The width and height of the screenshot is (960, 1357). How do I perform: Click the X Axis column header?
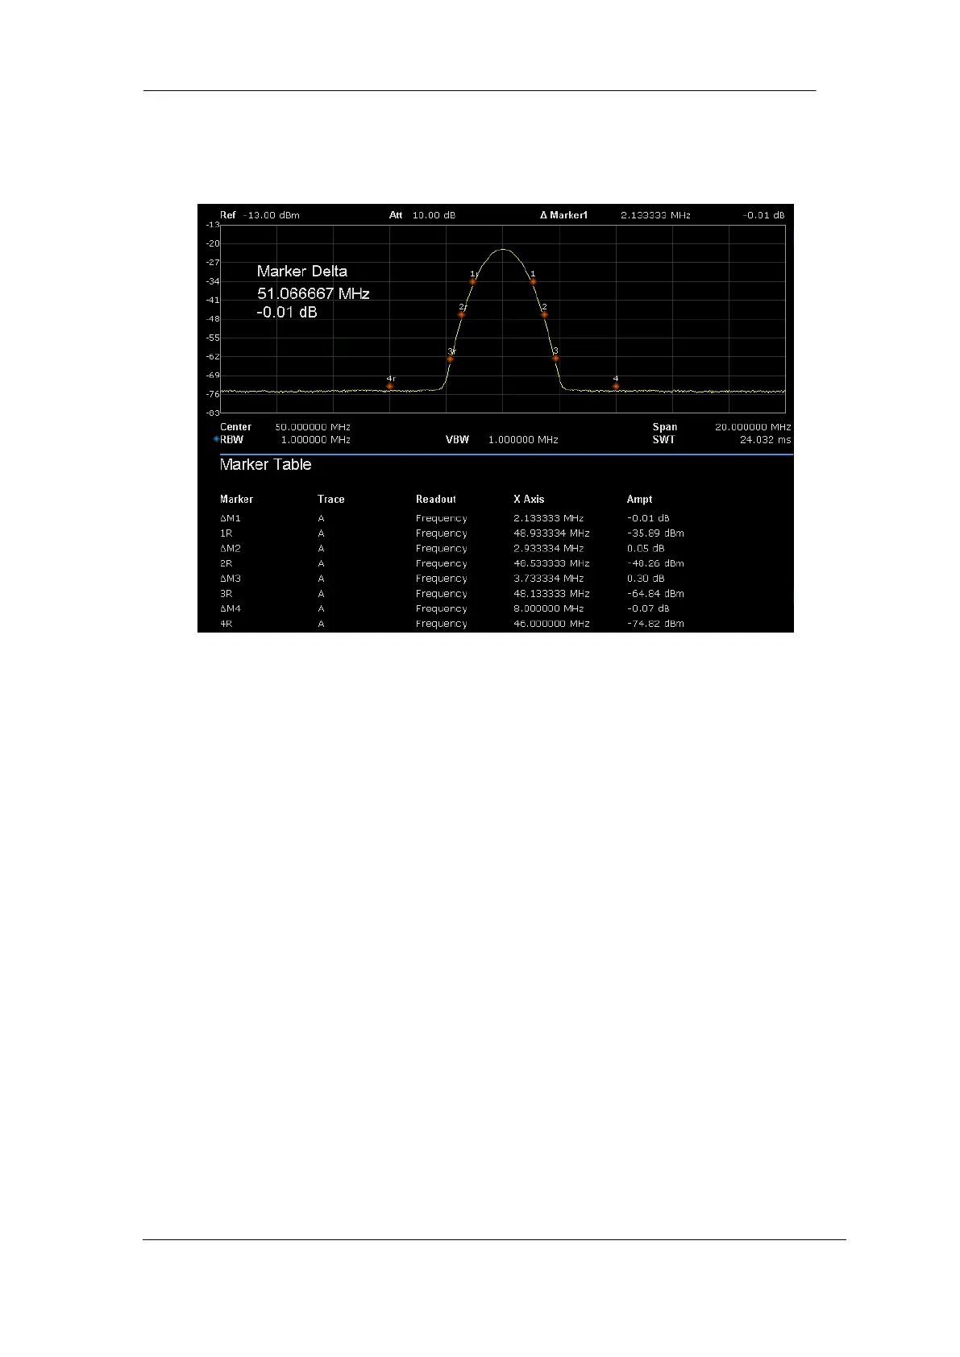click(x=529, y=500)
